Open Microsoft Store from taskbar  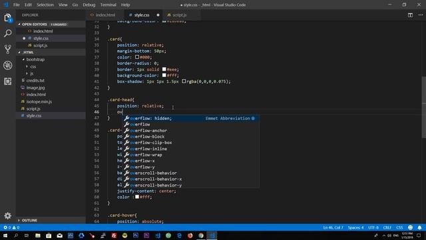click(49, 235)
